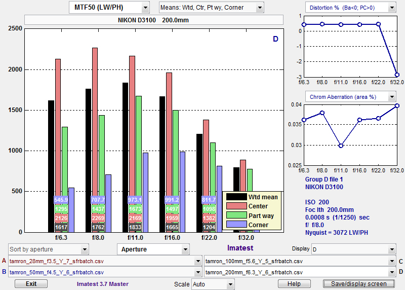This screenshot has height=290, width=405.
Task: Click the ISO 200 text
Action: click(x=317, y=202)
